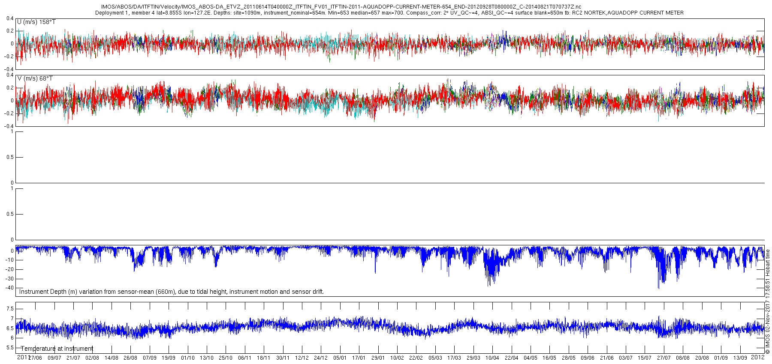Click the '21/07' date tick label
Viewport: 772px width, 364px height.
[x=73, y=358]
